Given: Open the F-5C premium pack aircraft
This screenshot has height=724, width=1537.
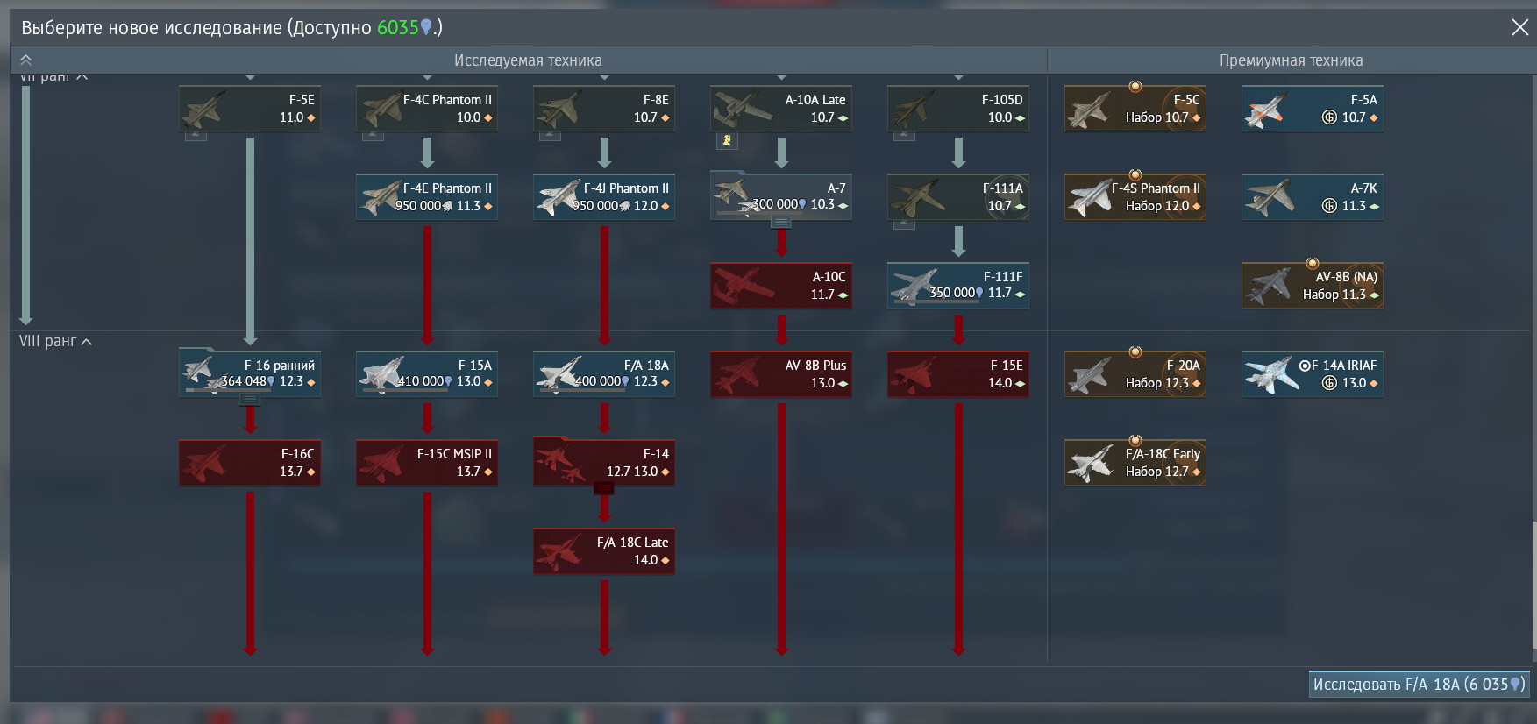Looking at the screenshot, I should pyautogui.click(x=1135, y=109).
